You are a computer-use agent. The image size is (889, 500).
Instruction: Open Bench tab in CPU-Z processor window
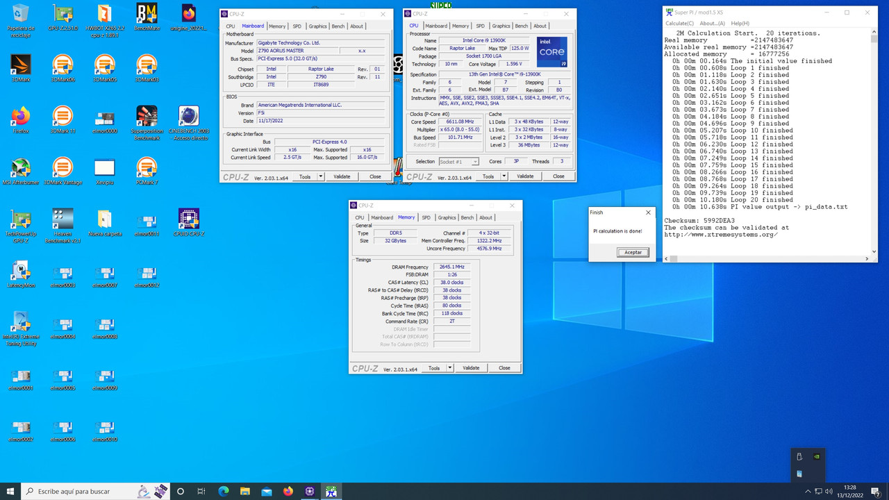pos(521,26)
